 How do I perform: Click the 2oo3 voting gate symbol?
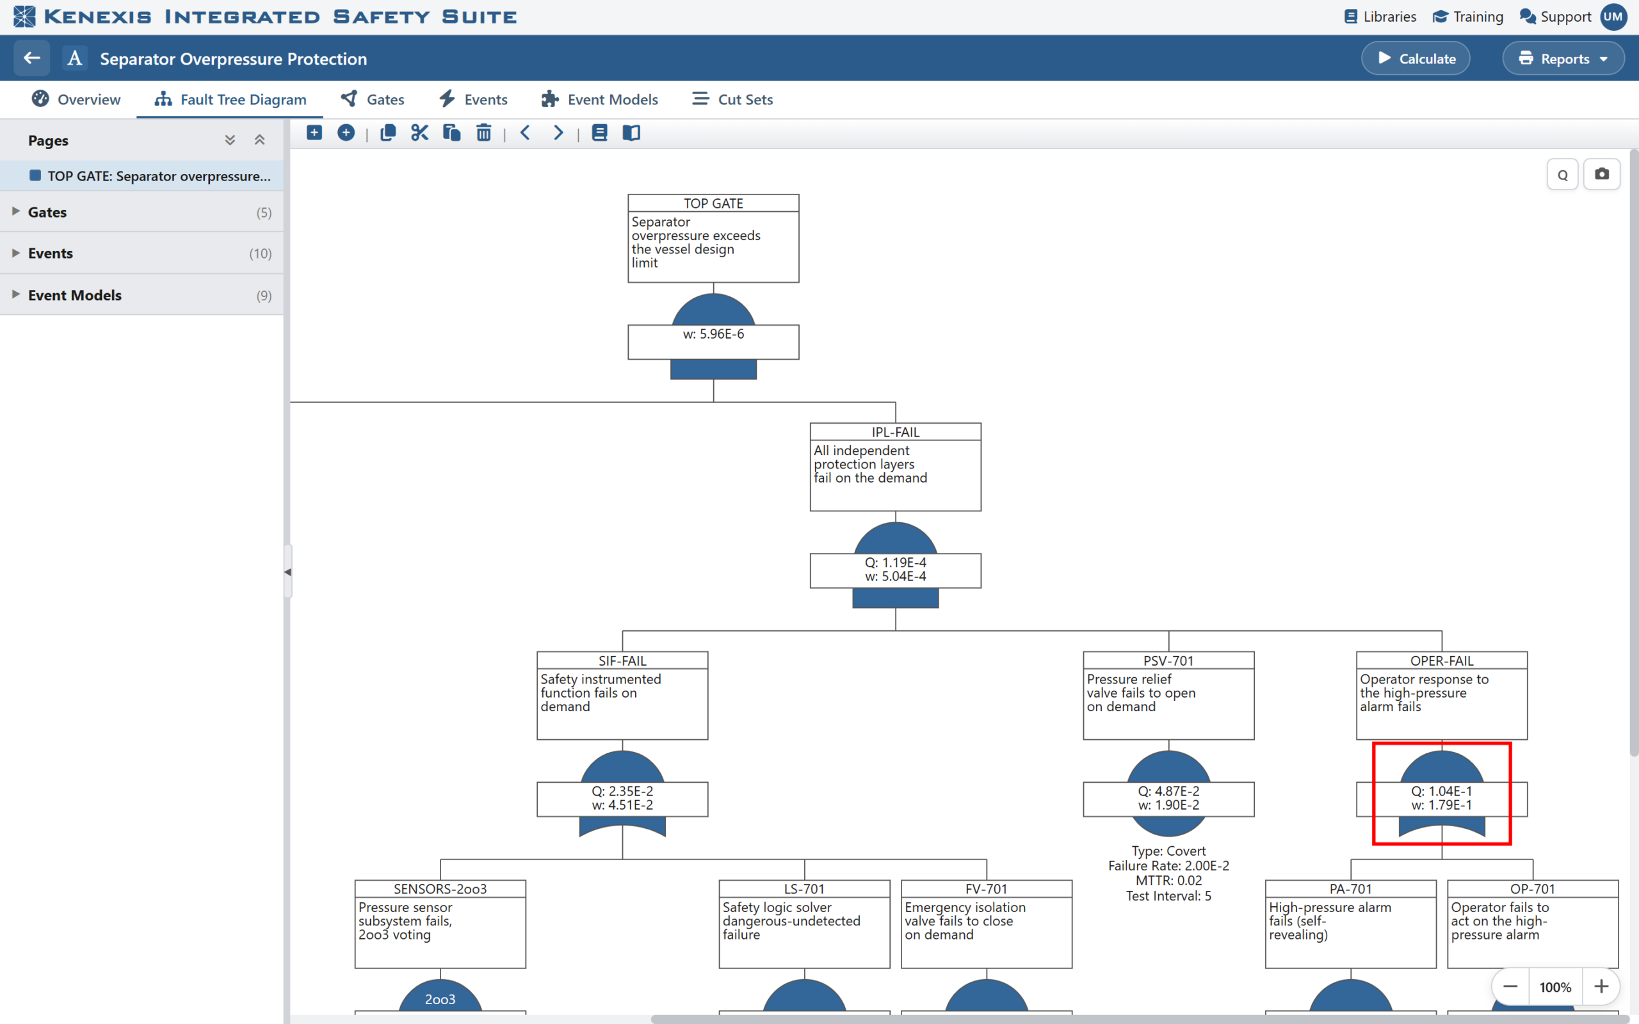pos(440,997)
